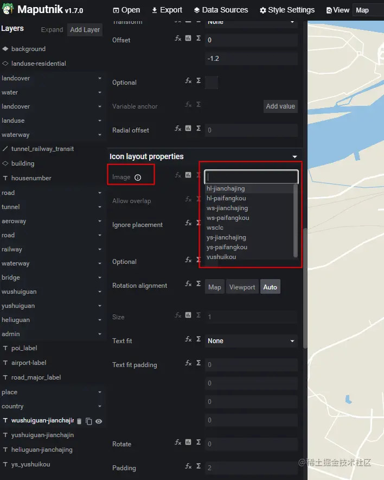Open the Data Sources menu
This screenshot has height=480, width=384.
point(221,10)
